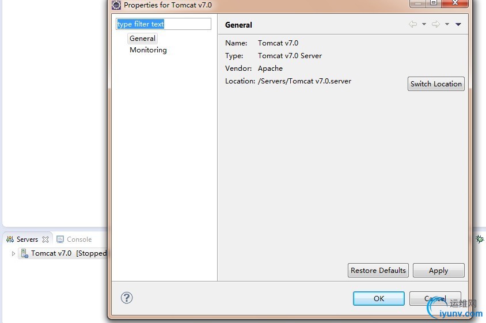This screenshot has height=323, width=486.
Task: Select Monitoring in the properties tree
Action: pyautogui.click(x=148, y=50)
